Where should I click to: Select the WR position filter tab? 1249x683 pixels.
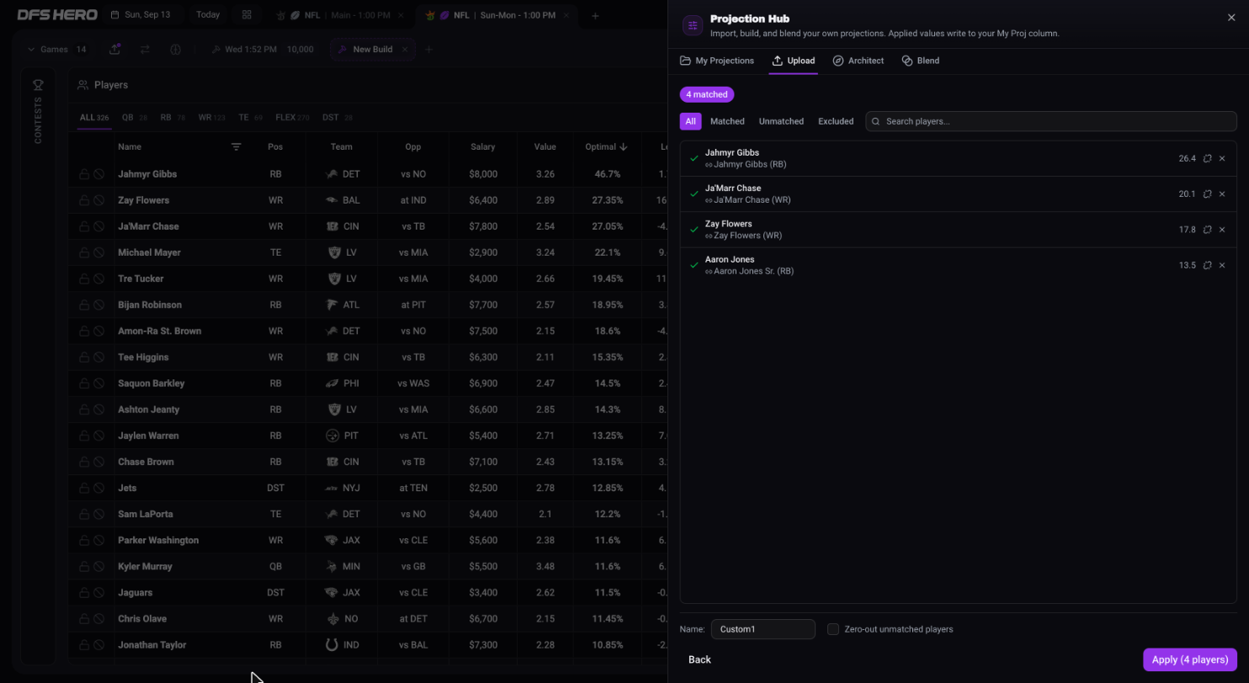tap(211, 118)
